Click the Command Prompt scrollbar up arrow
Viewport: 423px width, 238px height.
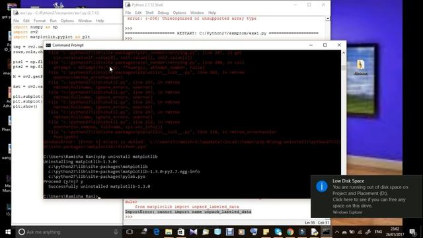coord(344,53)
